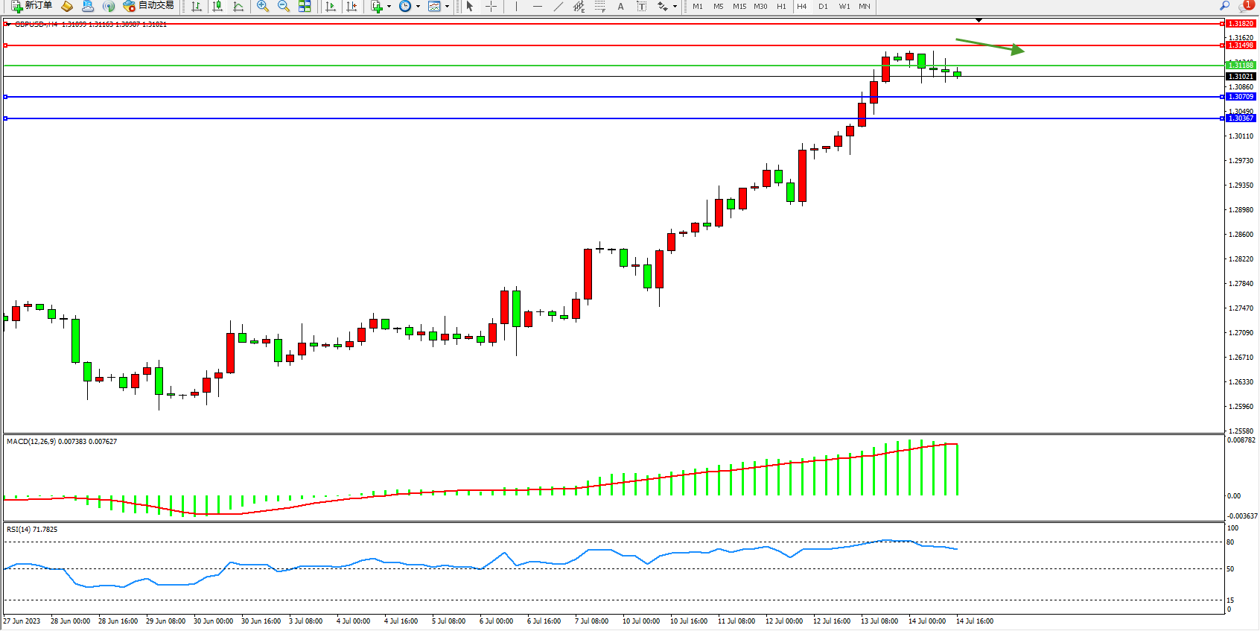Select the crosshair cursor tool

pos(491,6)
